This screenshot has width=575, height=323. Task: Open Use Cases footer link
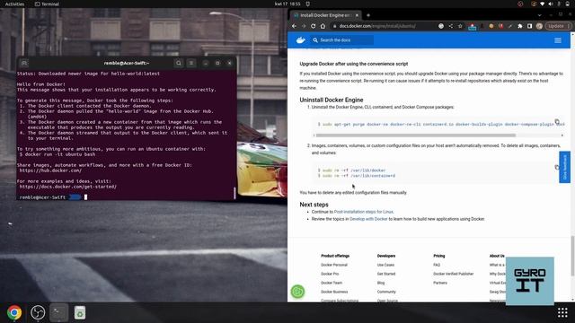click(385, 265)
